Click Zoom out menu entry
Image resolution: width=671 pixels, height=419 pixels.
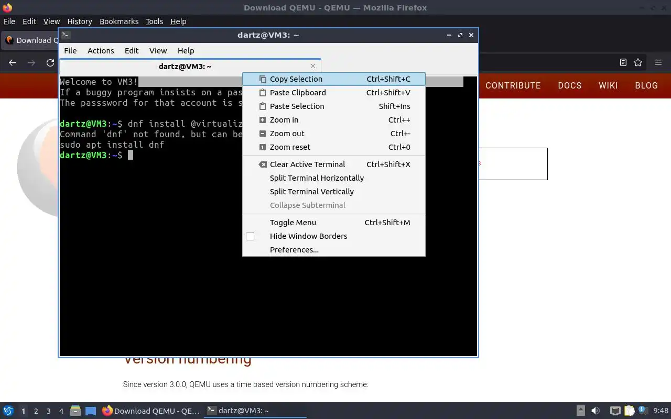click(333, 134)
